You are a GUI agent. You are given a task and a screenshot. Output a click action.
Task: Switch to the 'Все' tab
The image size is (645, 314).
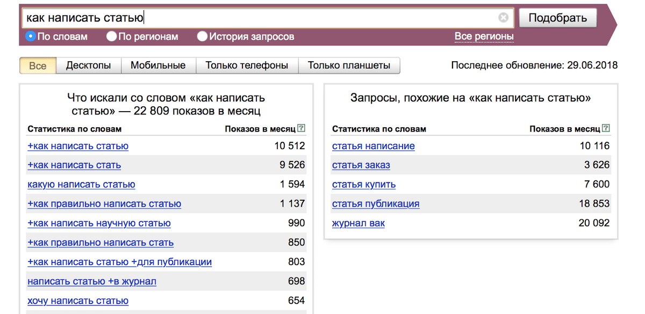click(38, 65)
